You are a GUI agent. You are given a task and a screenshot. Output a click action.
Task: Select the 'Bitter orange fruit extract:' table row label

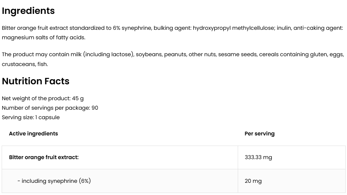pos(44,157)
